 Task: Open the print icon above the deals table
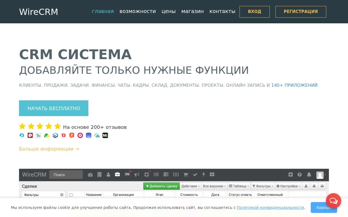322,186
